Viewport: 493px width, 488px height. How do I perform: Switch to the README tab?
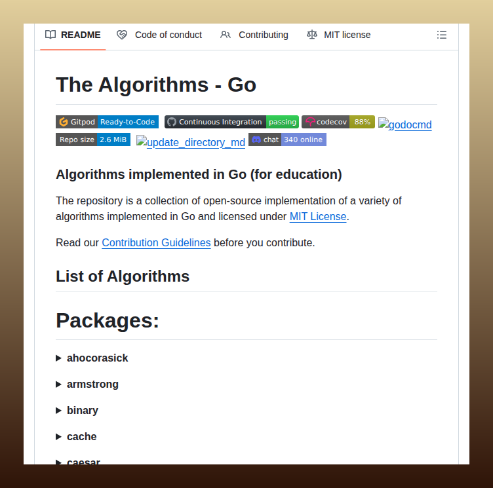point(73,35)
